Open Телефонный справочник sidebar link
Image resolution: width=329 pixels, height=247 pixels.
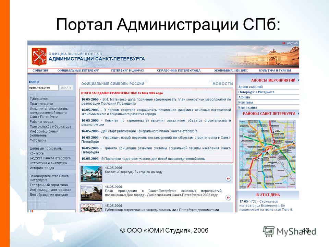pos(52,185)
